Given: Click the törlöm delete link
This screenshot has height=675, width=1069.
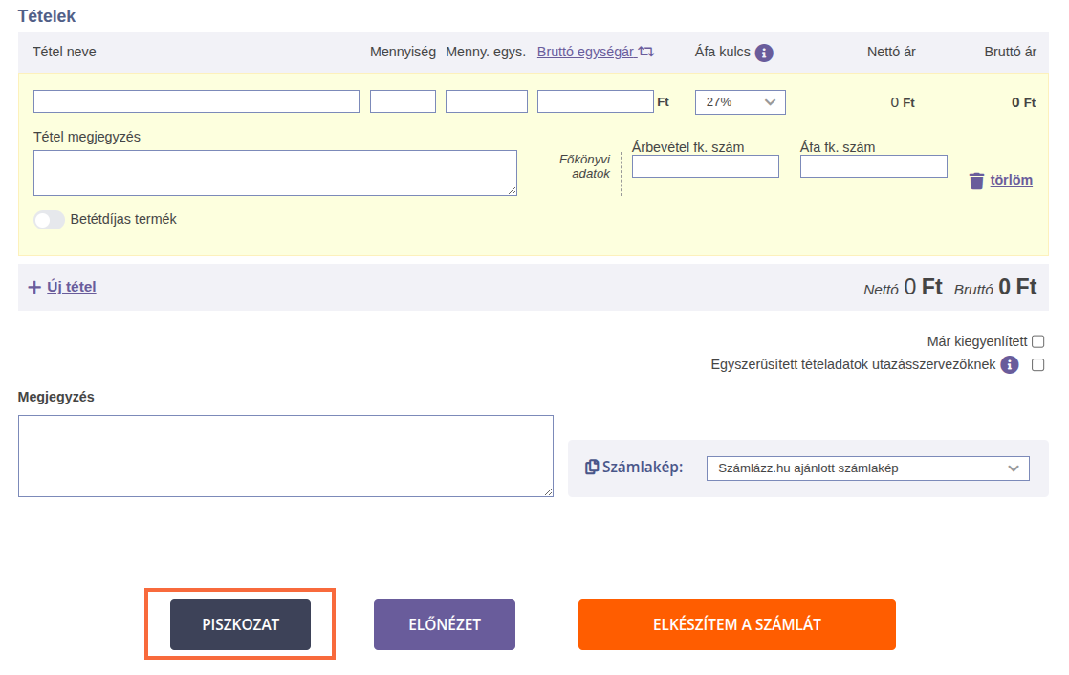Looking at the screenshot, I should (x=1011, y=180).
